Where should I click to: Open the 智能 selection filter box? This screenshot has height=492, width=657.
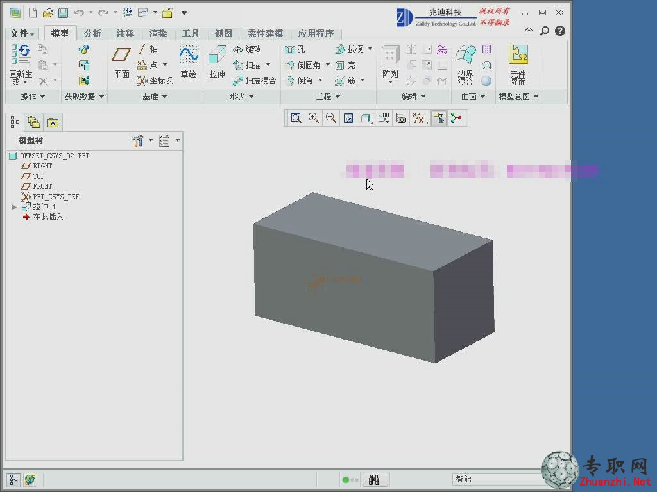tap(497, 479)
